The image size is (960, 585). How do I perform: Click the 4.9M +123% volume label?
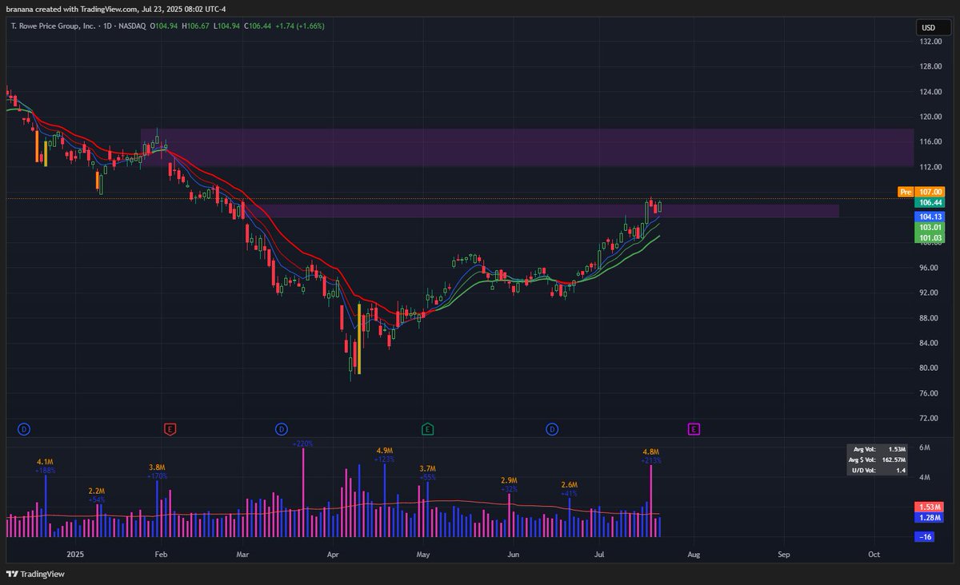coord(384,455)
